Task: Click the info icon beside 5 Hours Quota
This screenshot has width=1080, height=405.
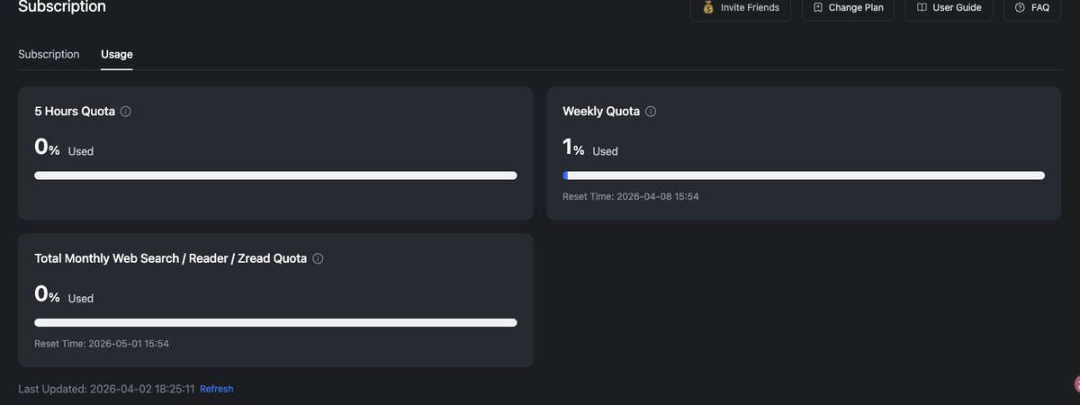Action: (x=126, y=112)
